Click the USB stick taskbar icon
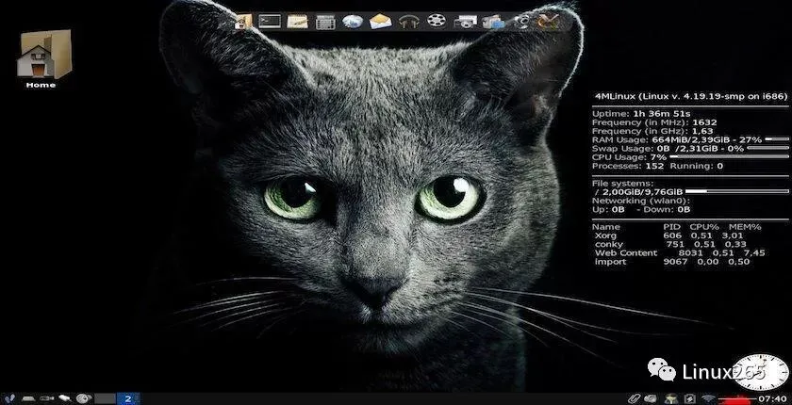Image resolution: width=792 pixels, height=405 pixels. coord(65,399)
